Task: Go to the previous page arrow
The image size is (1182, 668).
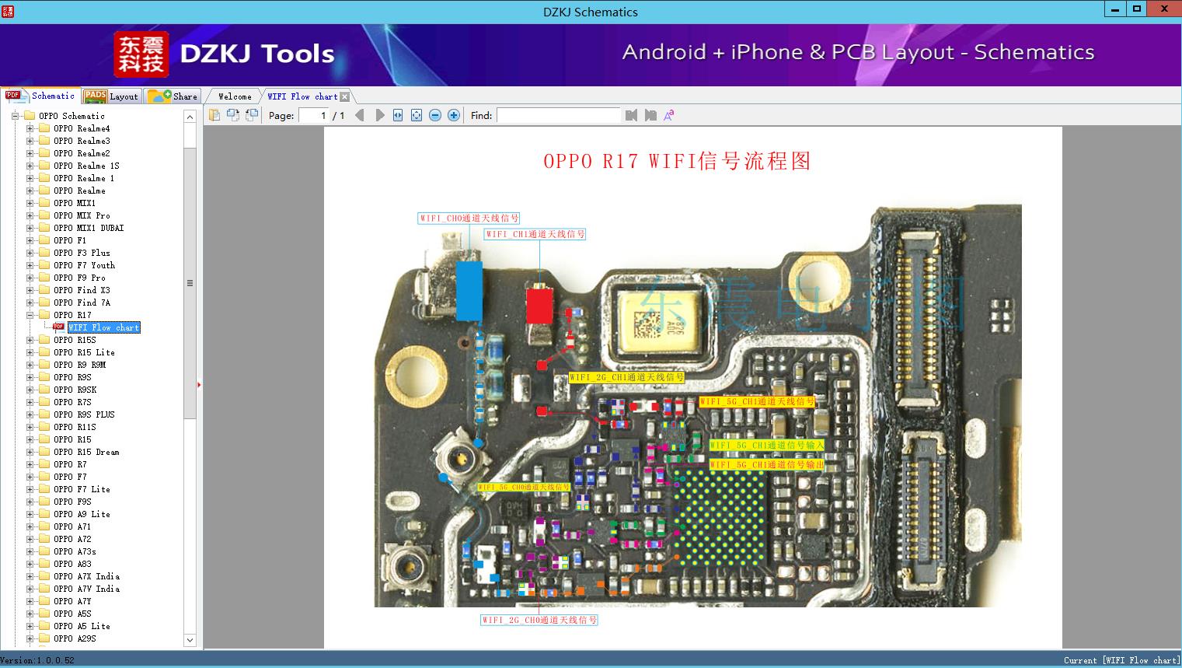Action: 360,115
